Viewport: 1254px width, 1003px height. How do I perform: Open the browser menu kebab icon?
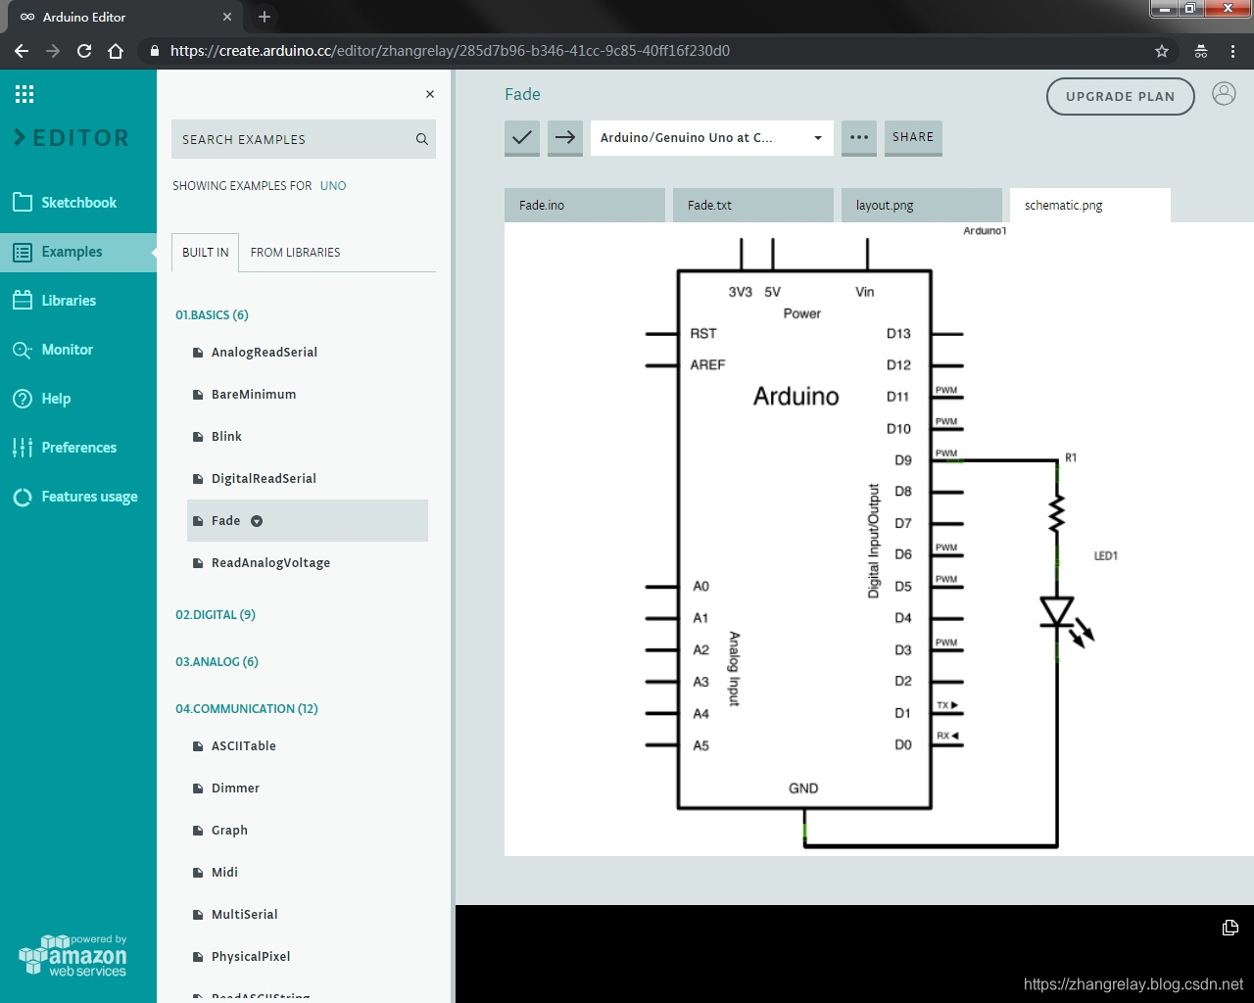tap(1232, 51)
